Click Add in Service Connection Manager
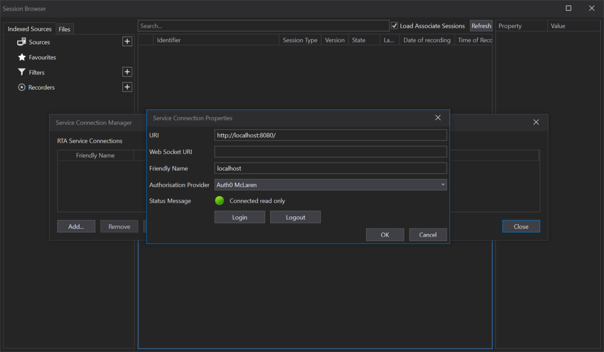 click(76, 226)
